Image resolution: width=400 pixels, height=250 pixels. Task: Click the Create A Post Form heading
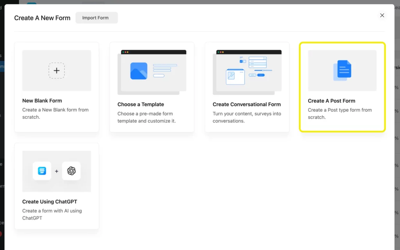(331, 100)
